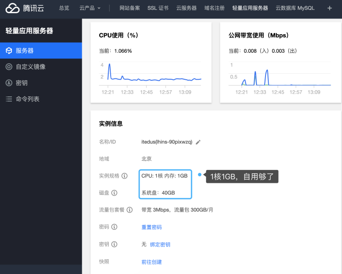The image size is (342, 274).
Task: Open 云服务器 in top navigation
Action: tap(187, 8)
